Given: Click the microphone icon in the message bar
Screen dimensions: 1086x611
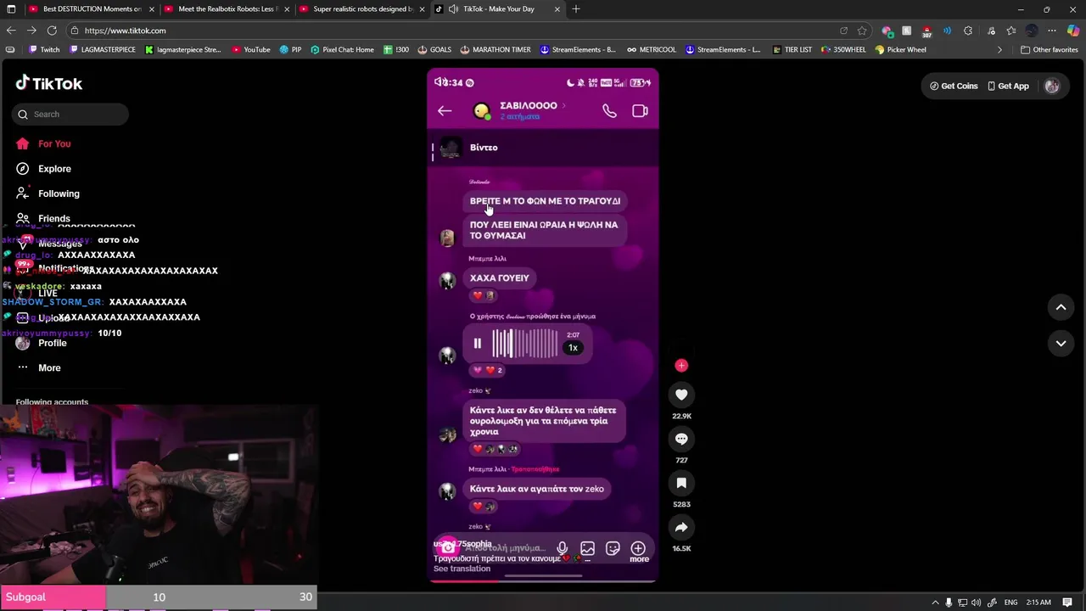Looking at the screenshot, I should 562,548.
